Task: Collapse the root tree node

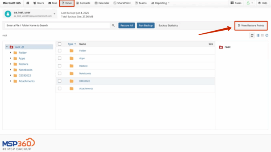Action: (x=7, y=47)
